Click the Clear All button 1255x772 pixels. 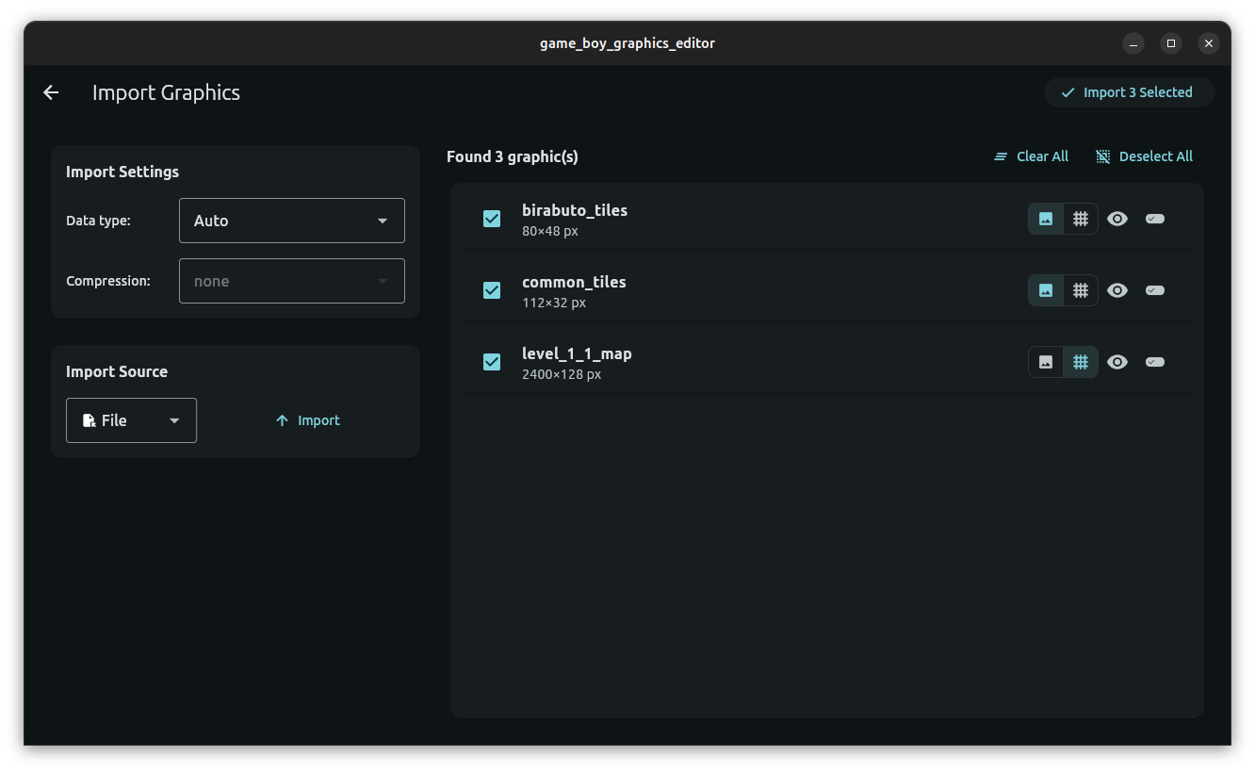click(x=1032, y=156)
